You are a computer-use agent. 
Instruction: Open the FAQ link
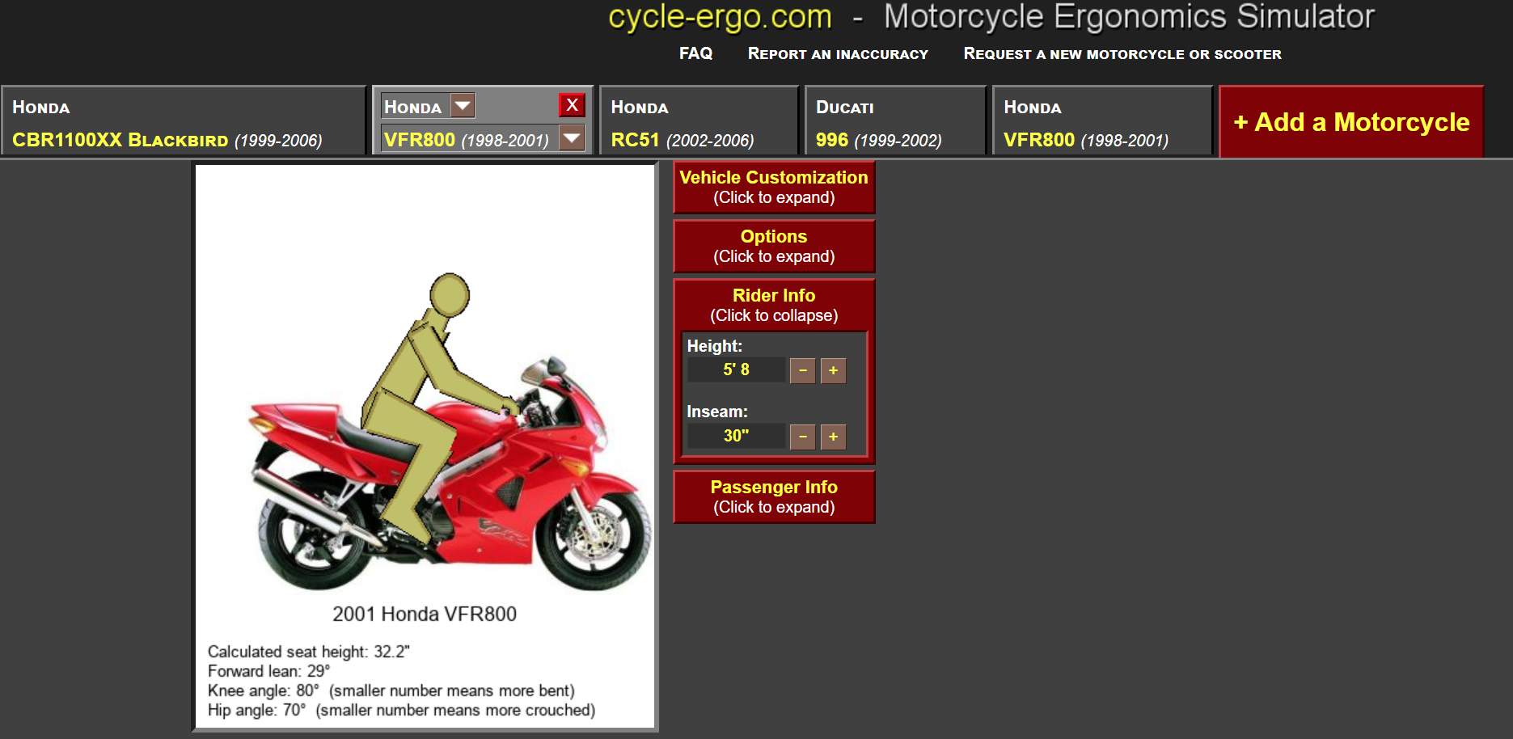695,53
